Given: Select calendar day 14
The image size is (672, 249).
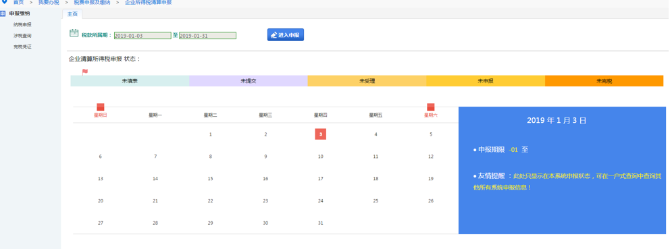Looking at the screenshot, I should pyautogui.click(x=155, y=179).
